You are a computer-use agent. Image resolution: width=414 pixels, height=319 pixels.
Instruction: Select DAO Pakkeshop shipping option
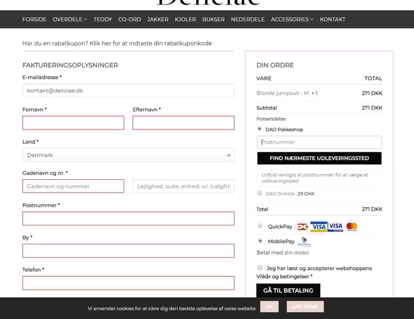(x=259, y=129)
